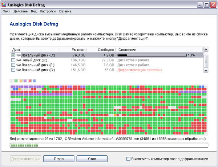Sort by the Диск column header
The width and height of the screenshot is (218, 167).
point(34,50)
